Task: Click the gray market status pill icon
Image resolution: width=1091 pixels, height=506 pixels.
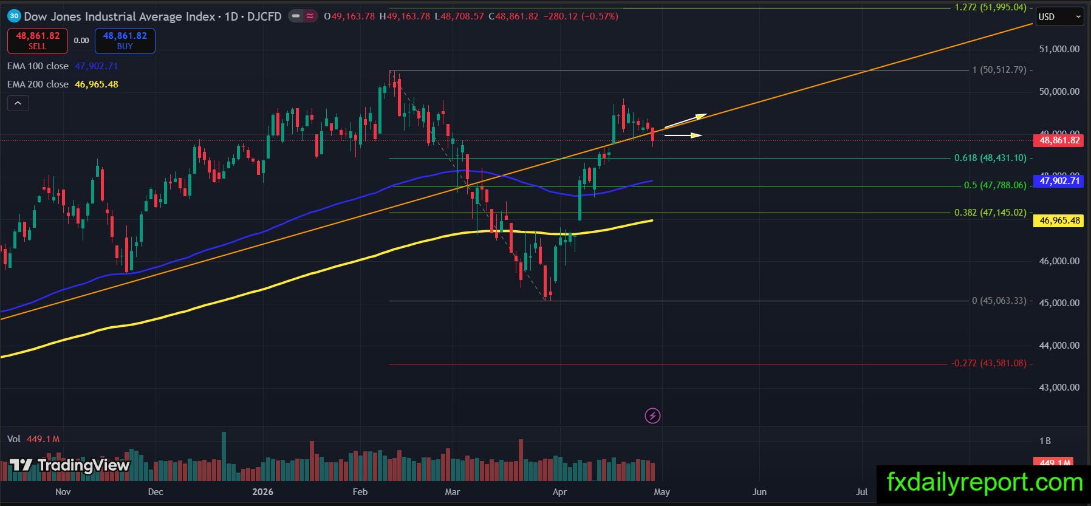Action: coord(296,16)
